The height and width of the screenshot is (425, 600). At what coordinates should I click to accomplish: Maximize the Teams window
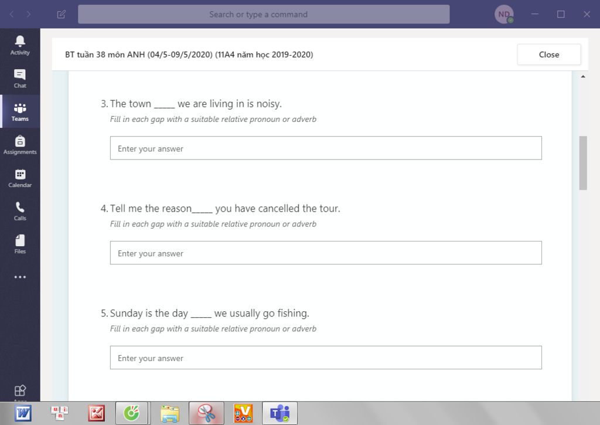point(561,14)
